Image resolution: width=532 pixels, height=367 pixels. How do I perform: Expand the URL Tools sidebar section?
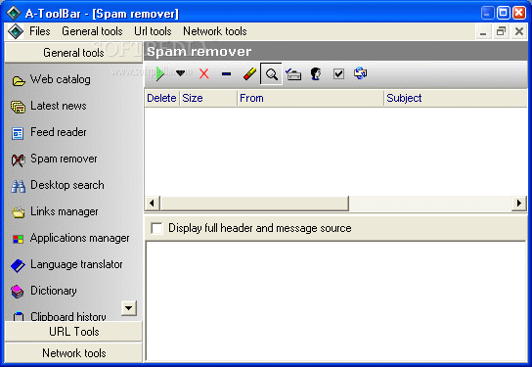click(x=73, y=332)
